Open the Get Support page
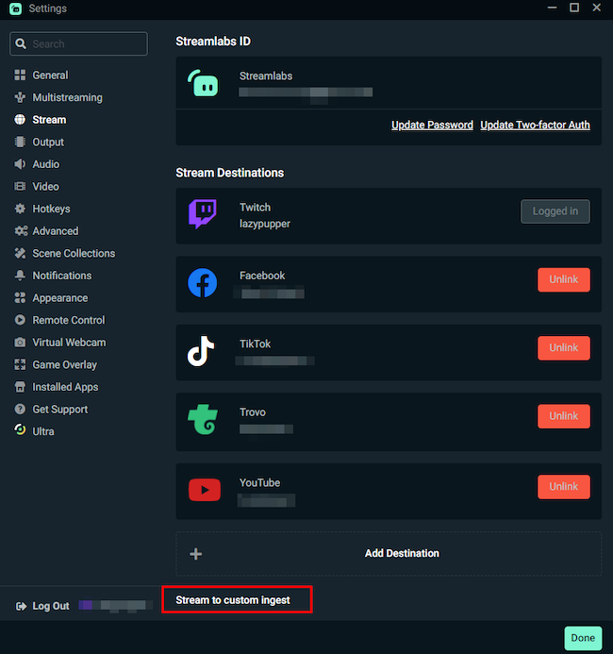Viewport: 613px width, 654px height. tap(60, 410)
